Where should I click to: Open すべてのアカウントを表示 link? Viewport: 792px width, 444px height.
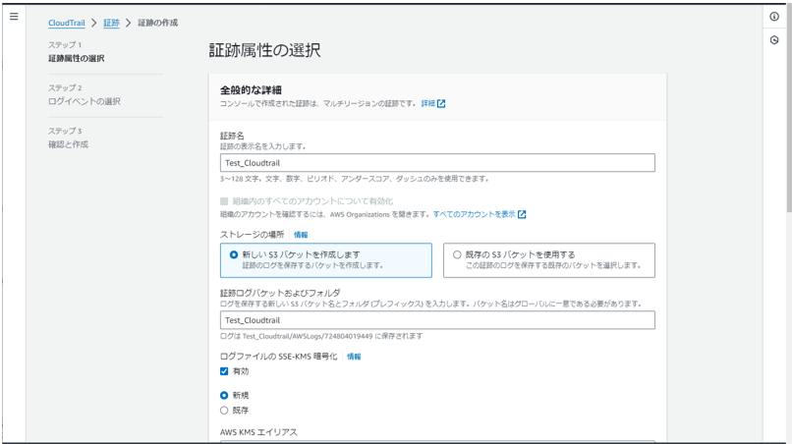point(475,214)
